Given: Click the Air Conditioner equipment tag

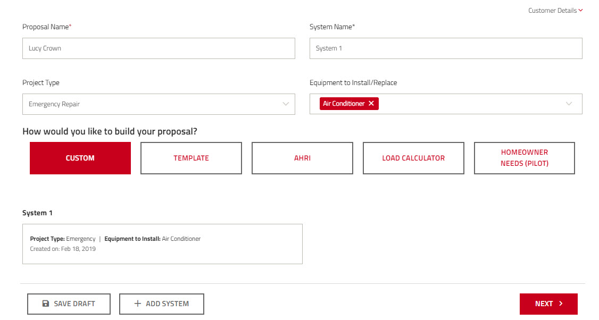Looking at the screenshot, I should click(x=344, y=104).
